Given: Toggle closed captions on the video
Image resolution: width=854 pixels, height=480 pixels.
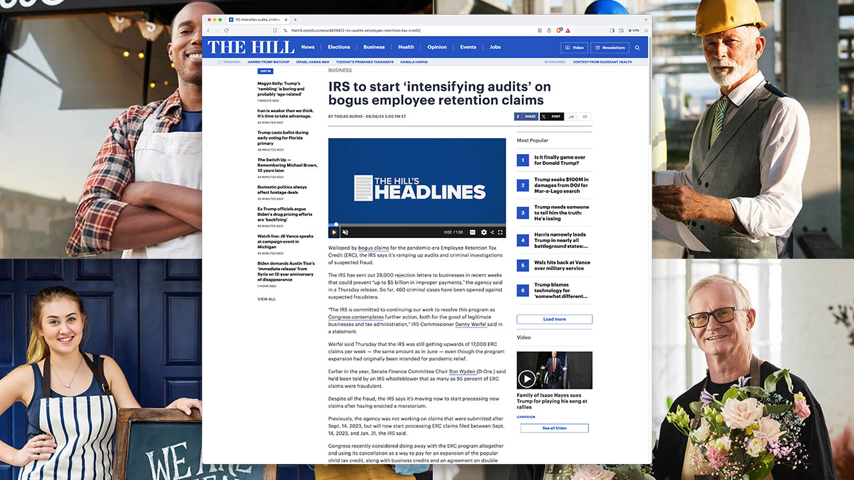Looking at the screenshot, I should (x=472, y=232).
